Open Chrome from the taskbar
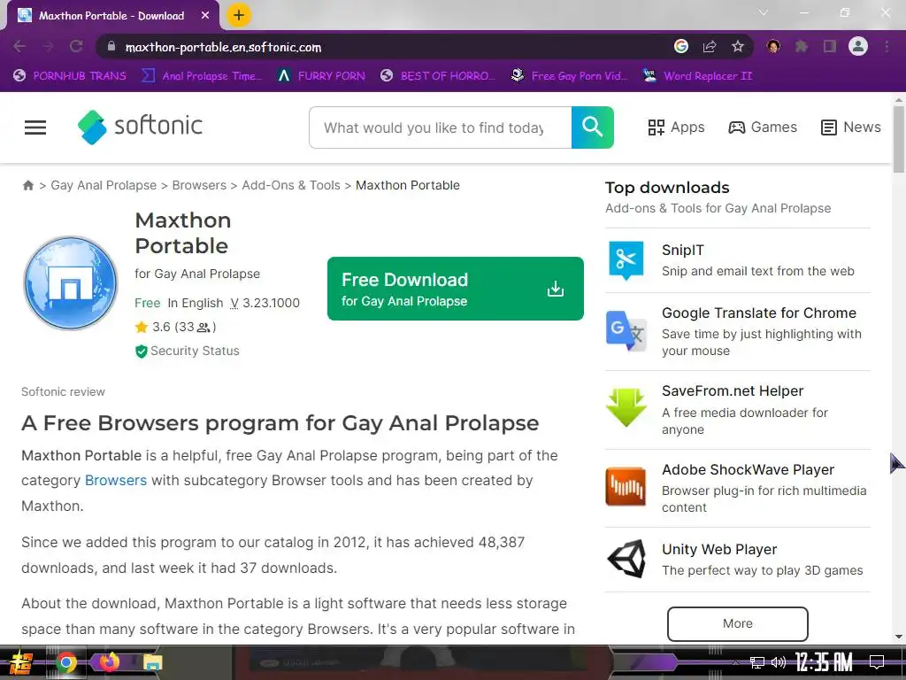 pos(65,662)
